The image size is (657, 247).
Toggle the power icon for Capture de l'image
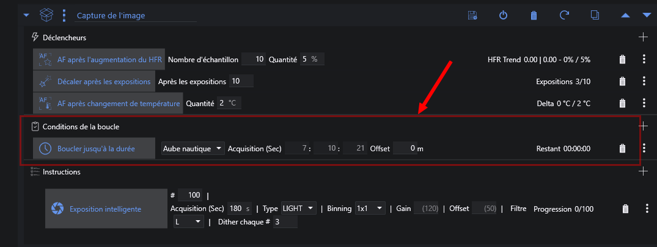(x=503, y=15)
